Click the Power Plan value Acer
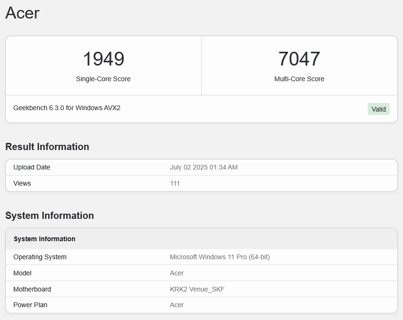The height and width of the screenshot is (320, 403). coord(177,305)
